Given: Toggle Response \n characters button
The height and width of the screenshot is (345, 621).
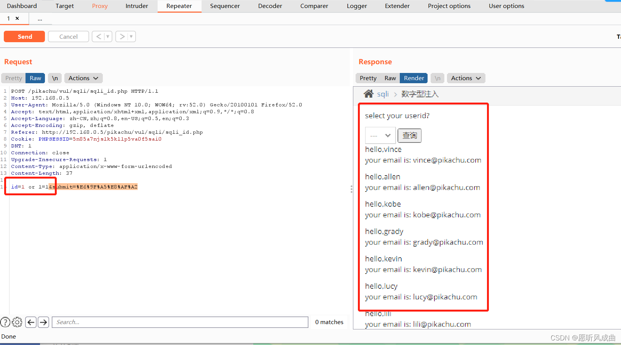Looking at the screenshot, I should point(437,78).
